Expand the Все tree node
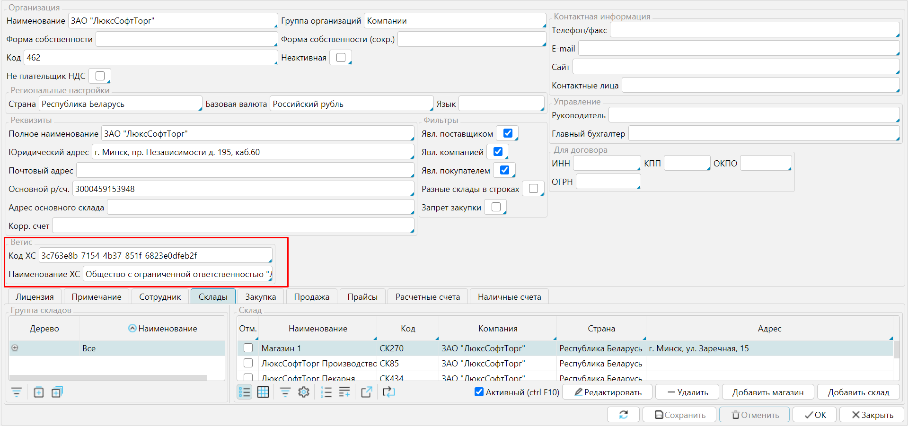The image size is (908, 426). point(15,348)
